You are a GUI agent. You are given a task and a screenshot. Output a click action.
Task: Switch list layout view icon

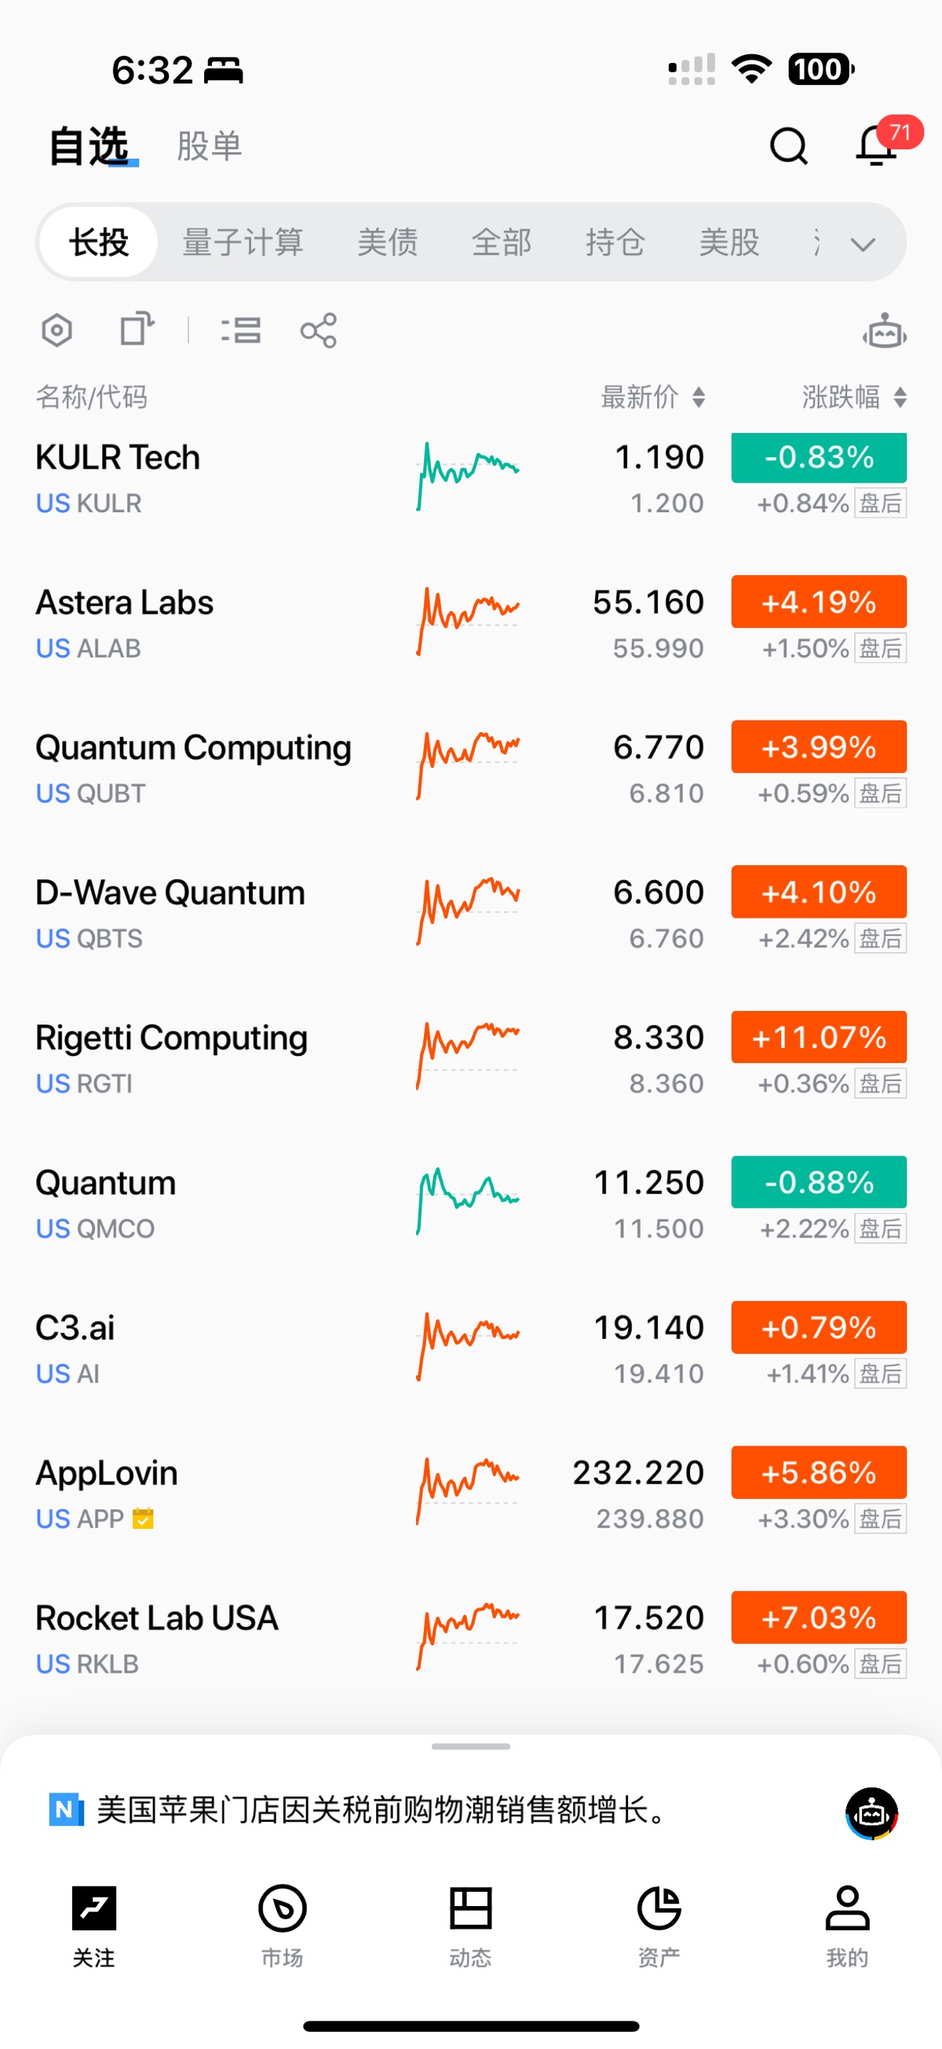point(241,330)
